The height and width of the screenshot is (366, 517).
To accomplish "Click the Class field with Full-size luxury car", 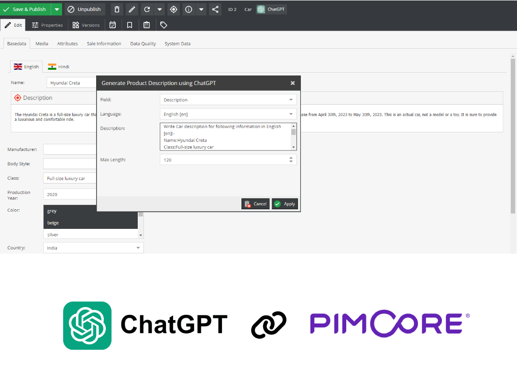I will point(69,178).
